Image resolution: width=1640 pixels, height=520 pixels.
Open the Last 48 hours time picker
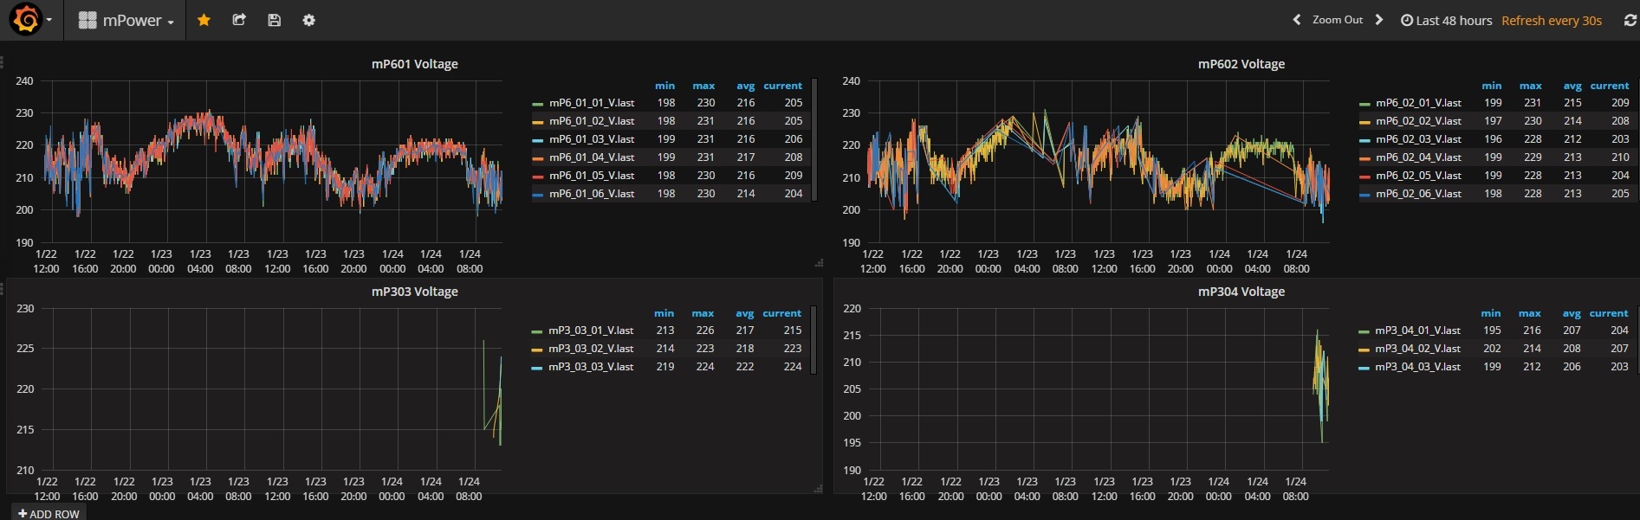tap(1447, 20)
